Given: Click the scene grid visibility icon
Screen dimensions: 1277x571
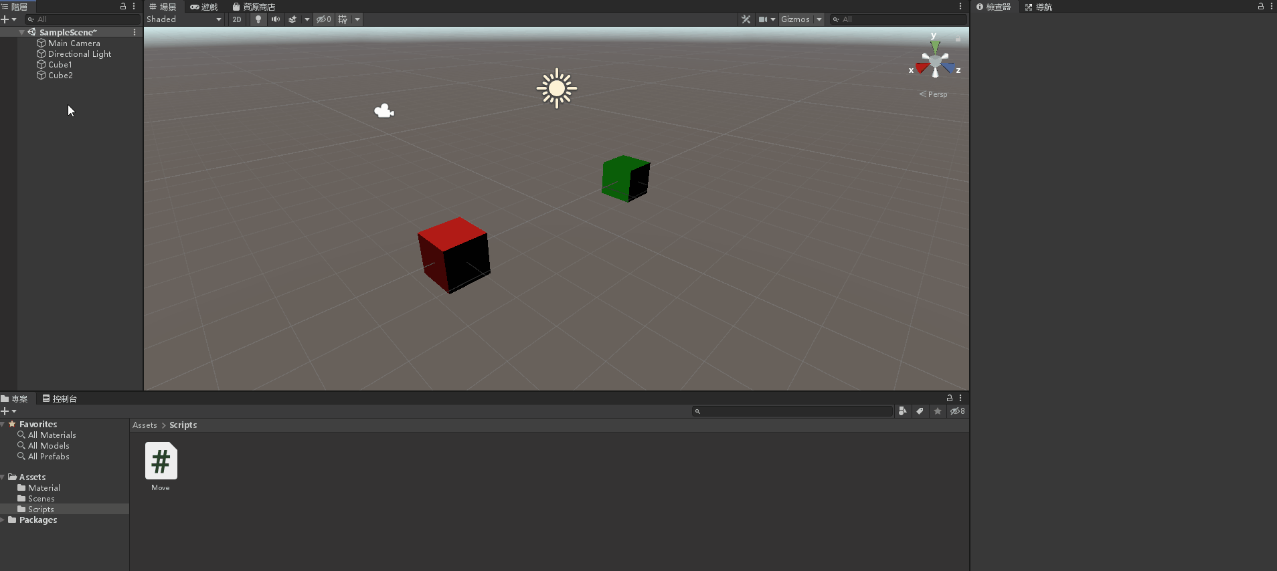Looking at the screenshot, I should [343, 19].
